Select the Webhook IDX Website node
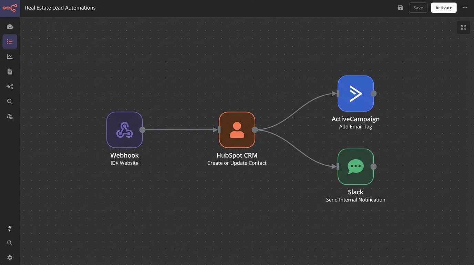Viewport: 474px width, 265px height. pos(124,130)
